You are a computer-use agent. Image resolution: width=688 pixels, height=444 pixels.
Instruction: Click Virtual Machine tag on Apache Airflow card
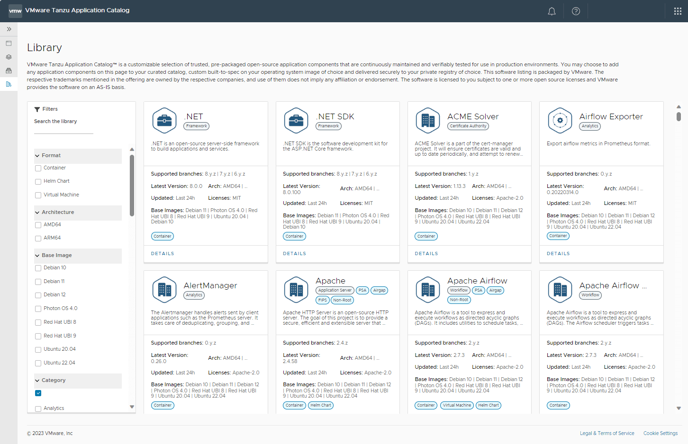point(457,405)
